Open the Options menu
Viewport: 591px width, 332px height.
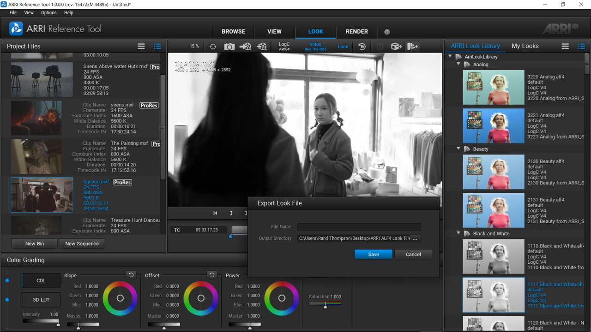click(49, 13)
